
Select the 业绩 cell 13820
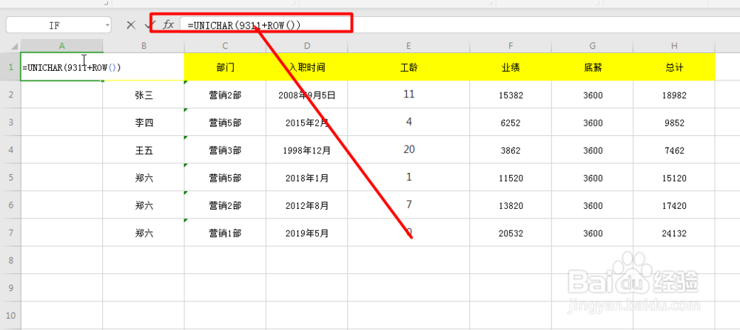(x=511, y=205)
